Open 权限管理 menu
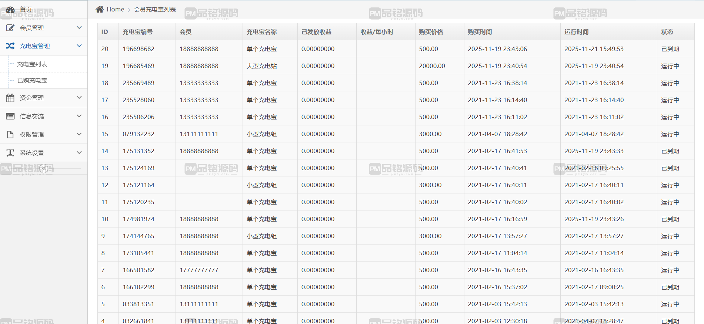 (44, 134)
